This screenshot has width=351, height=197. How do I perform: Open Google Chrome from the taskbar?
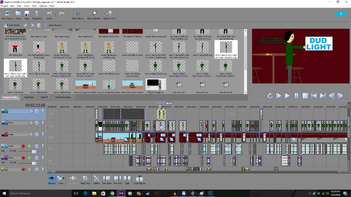click(112, 193)
